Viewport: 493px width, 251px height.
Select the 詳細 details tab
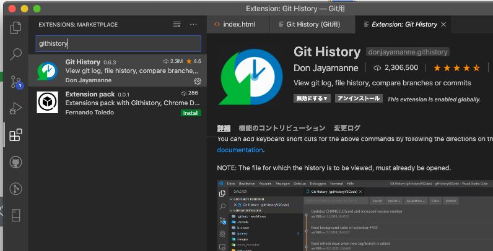[x=224, y=128]
